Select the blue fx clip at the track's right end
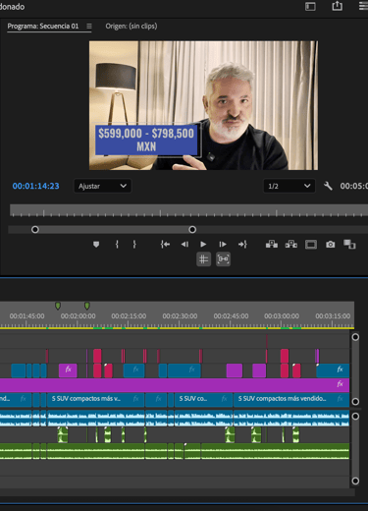The height and width of the screenshot is (511, 368). click(x=333, y=370)
